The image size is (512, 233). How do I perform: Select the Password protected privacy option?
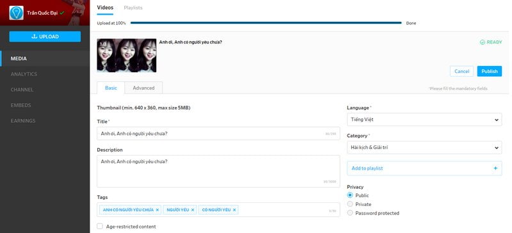click(350, 213)
